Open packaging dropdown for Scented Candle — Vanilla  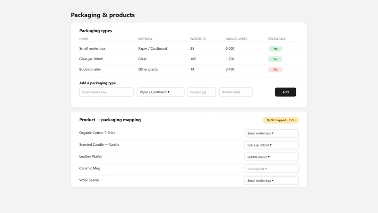[272, 145]
